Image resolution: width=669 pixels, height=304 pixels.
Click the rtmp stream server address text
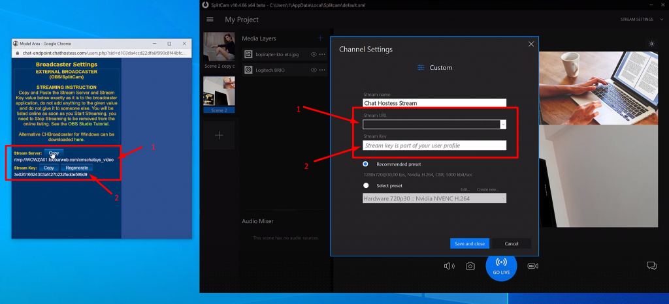click(64, 160)
